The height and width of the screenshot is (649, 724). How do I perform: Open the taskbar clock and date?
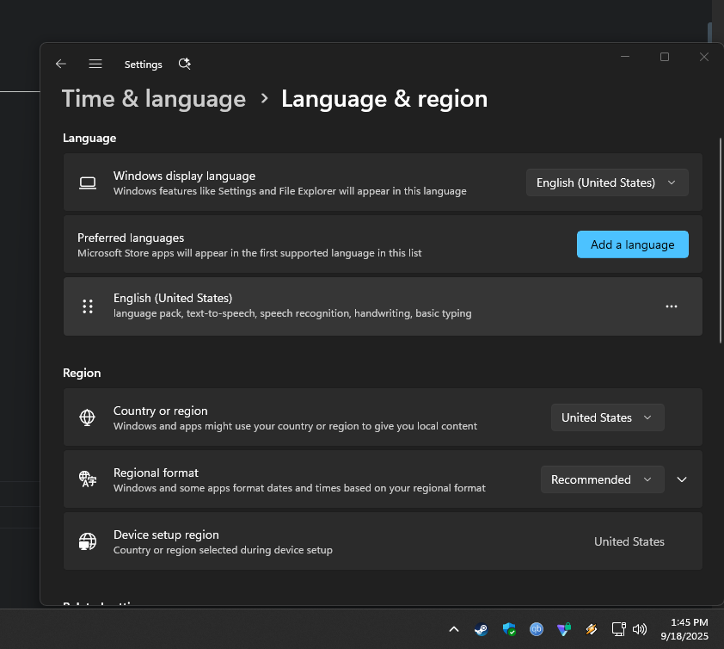pyautogui.click(x=684, y=629)
